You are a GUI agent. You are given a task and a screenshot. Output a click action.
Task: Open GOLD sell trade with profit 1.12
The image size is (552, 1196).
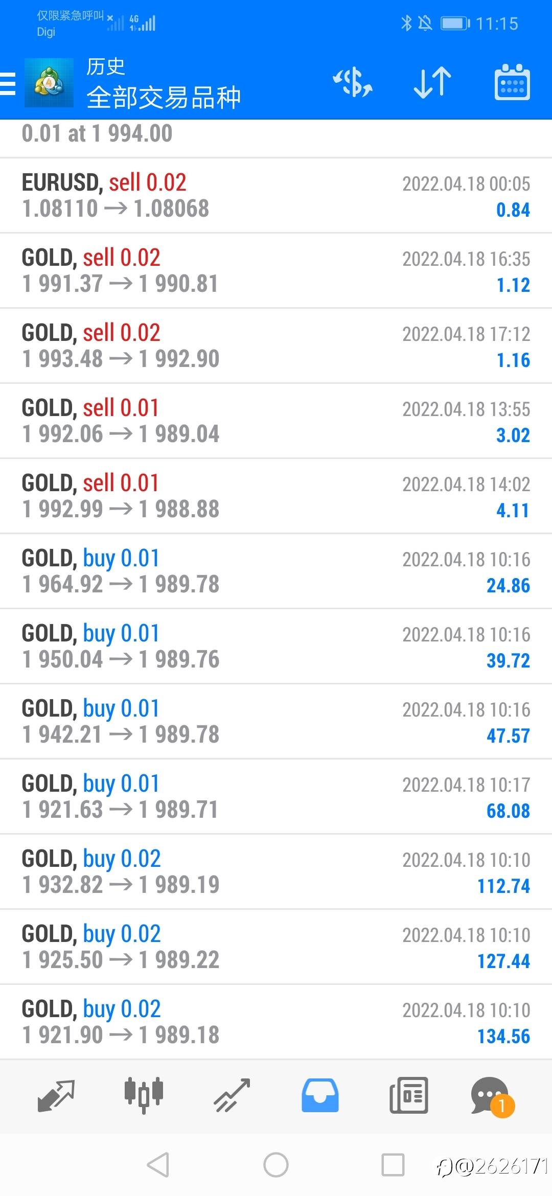click(x=276, y=271)
